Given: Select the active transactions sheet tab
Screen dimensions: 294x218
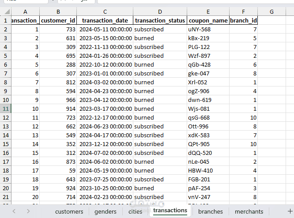Looking at the screenshot, I should [170, 210].
